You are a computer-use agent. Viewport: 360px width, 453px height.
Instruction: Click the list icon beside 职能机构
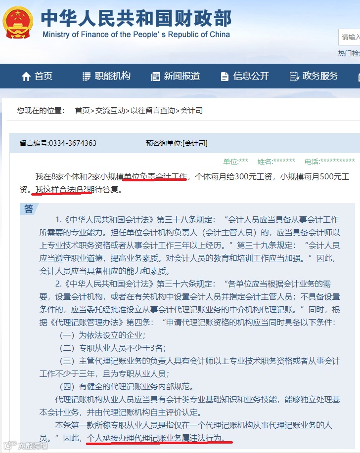click(87, 77)
